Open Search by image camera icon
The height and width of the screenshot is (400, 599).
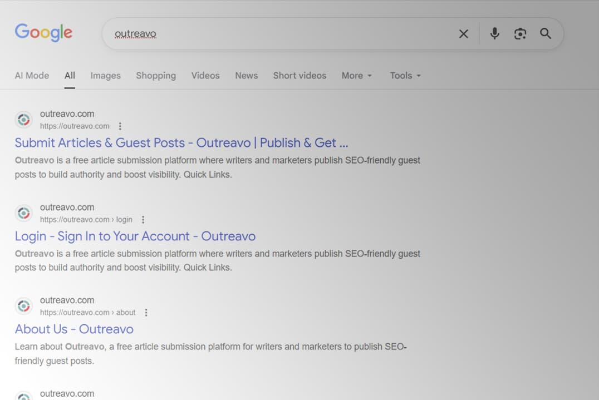pyautogui.click(x=520, y=34)
